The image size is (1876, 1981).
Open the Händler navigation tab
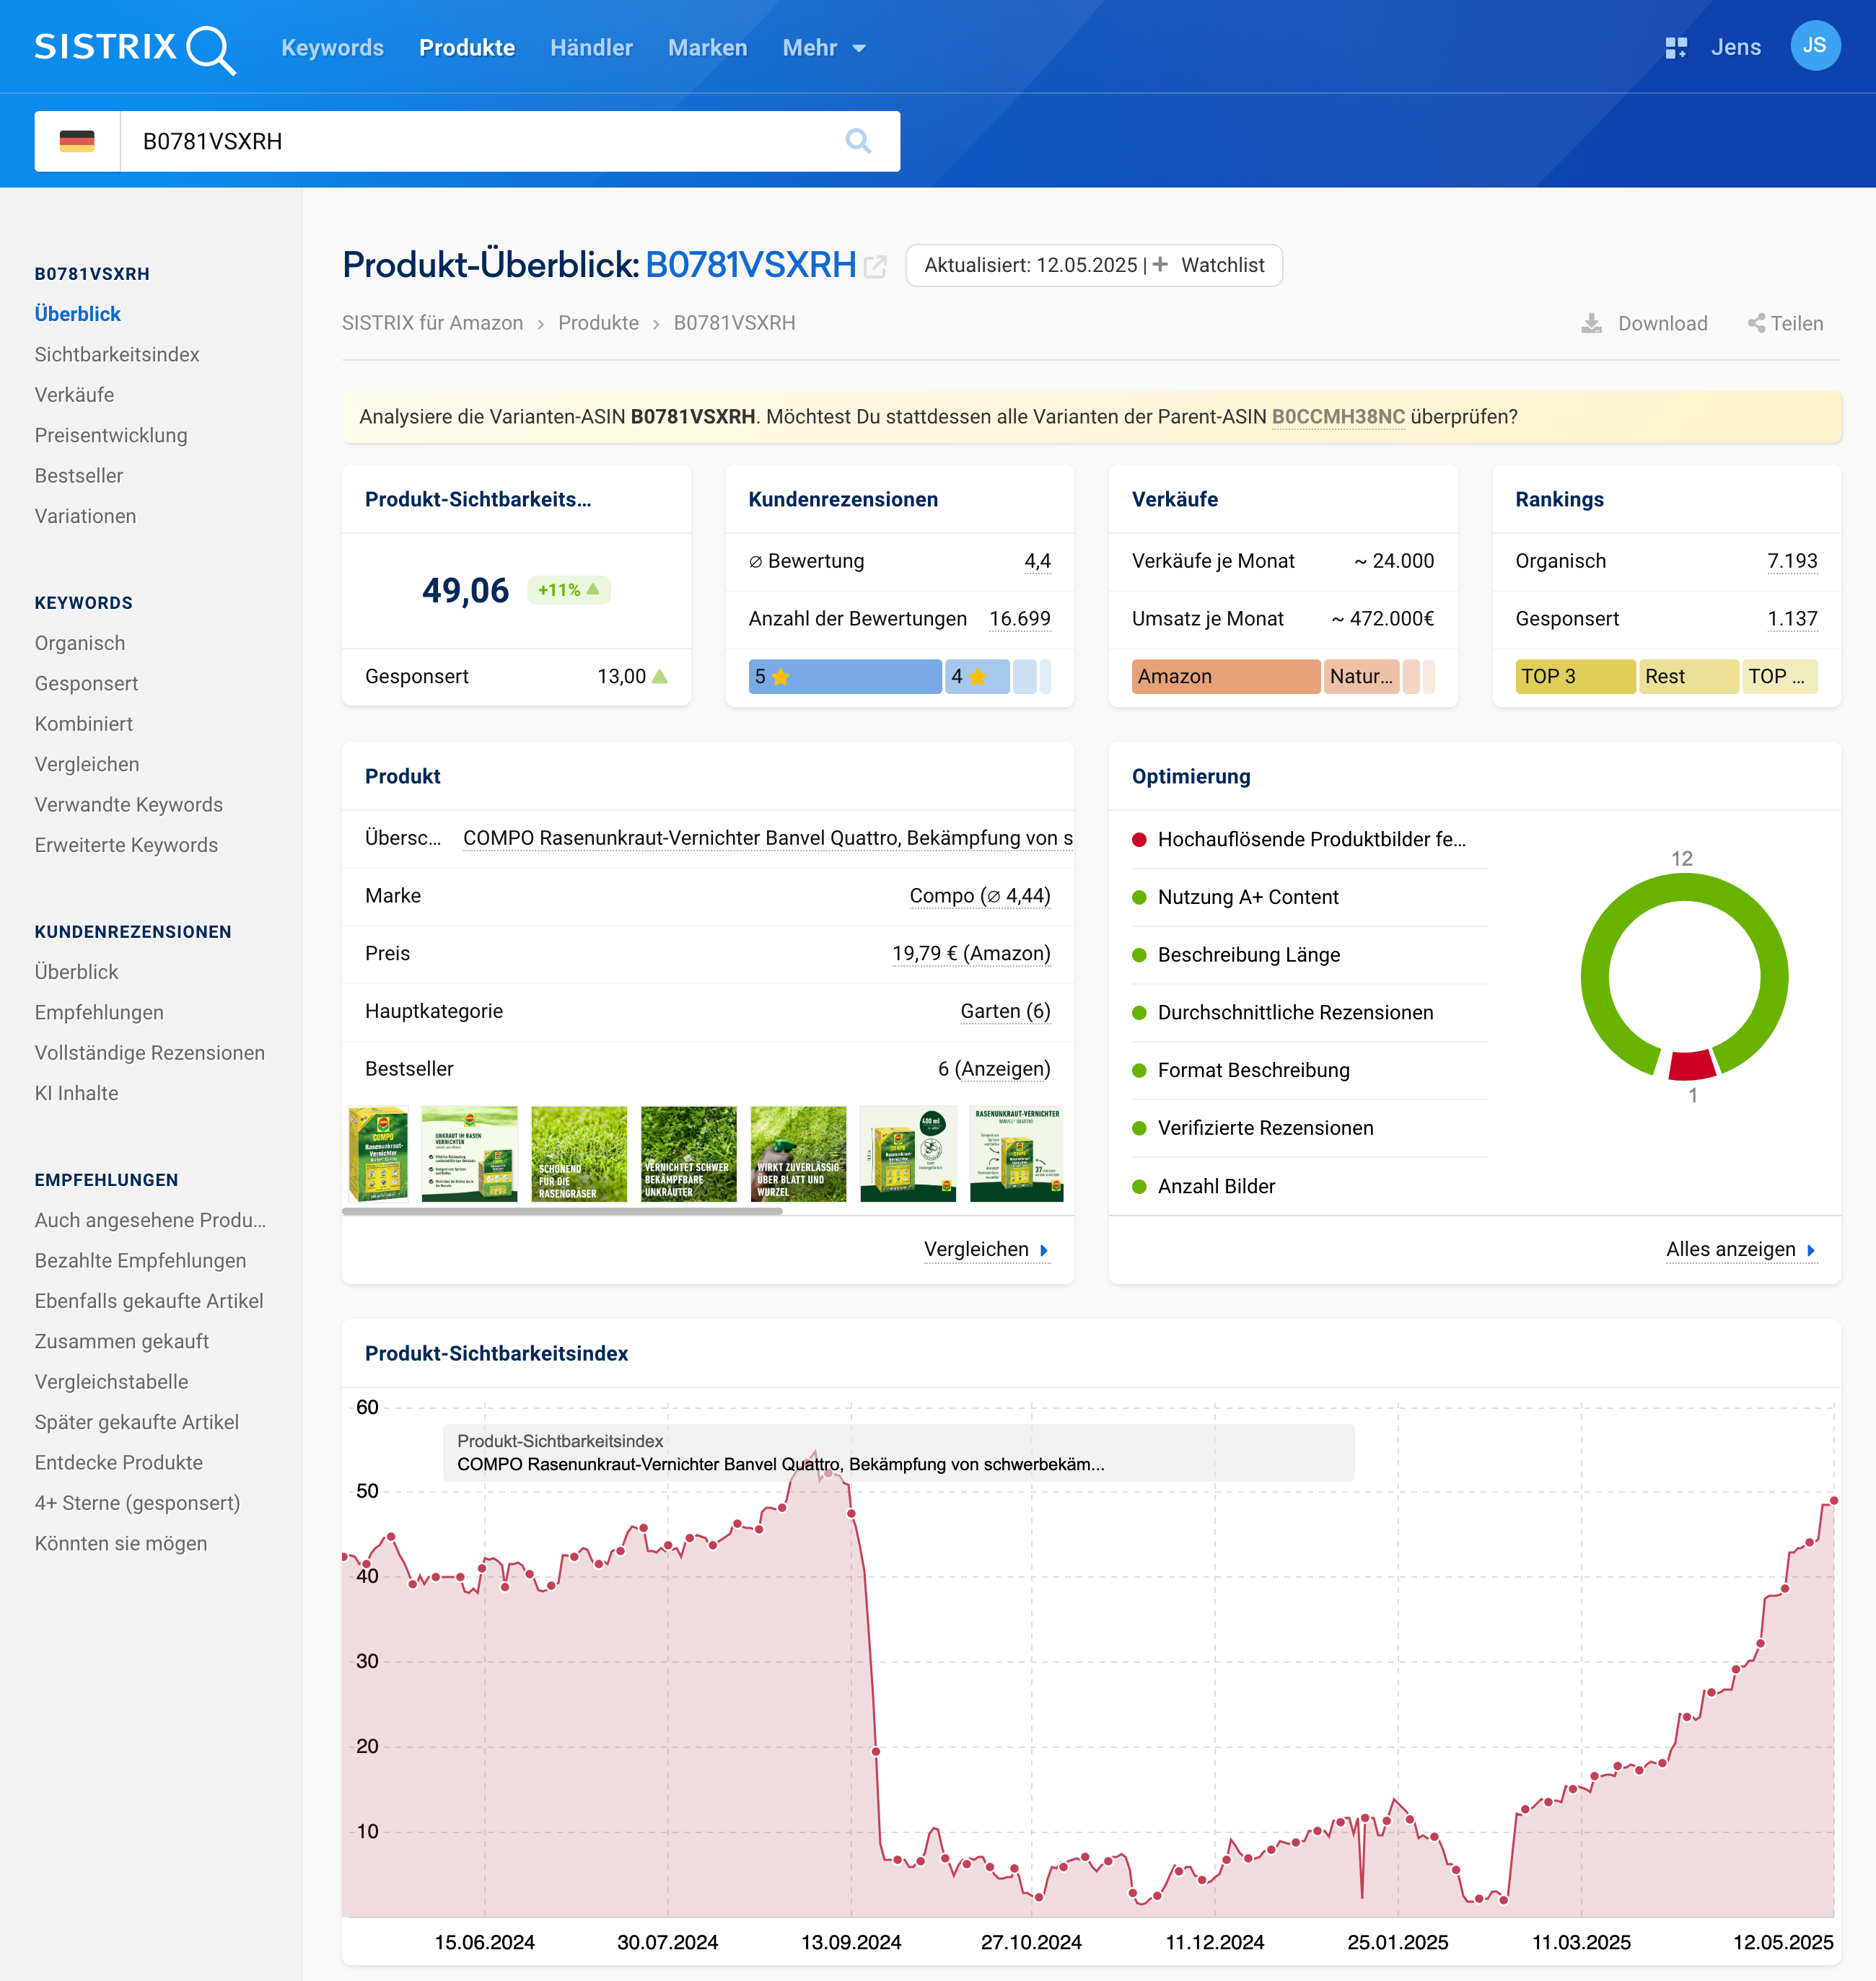click(x=591, y=48)
